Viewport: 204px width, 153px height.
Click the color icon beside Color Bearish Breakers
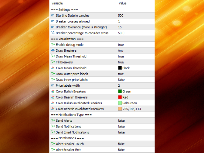(53, 97)
